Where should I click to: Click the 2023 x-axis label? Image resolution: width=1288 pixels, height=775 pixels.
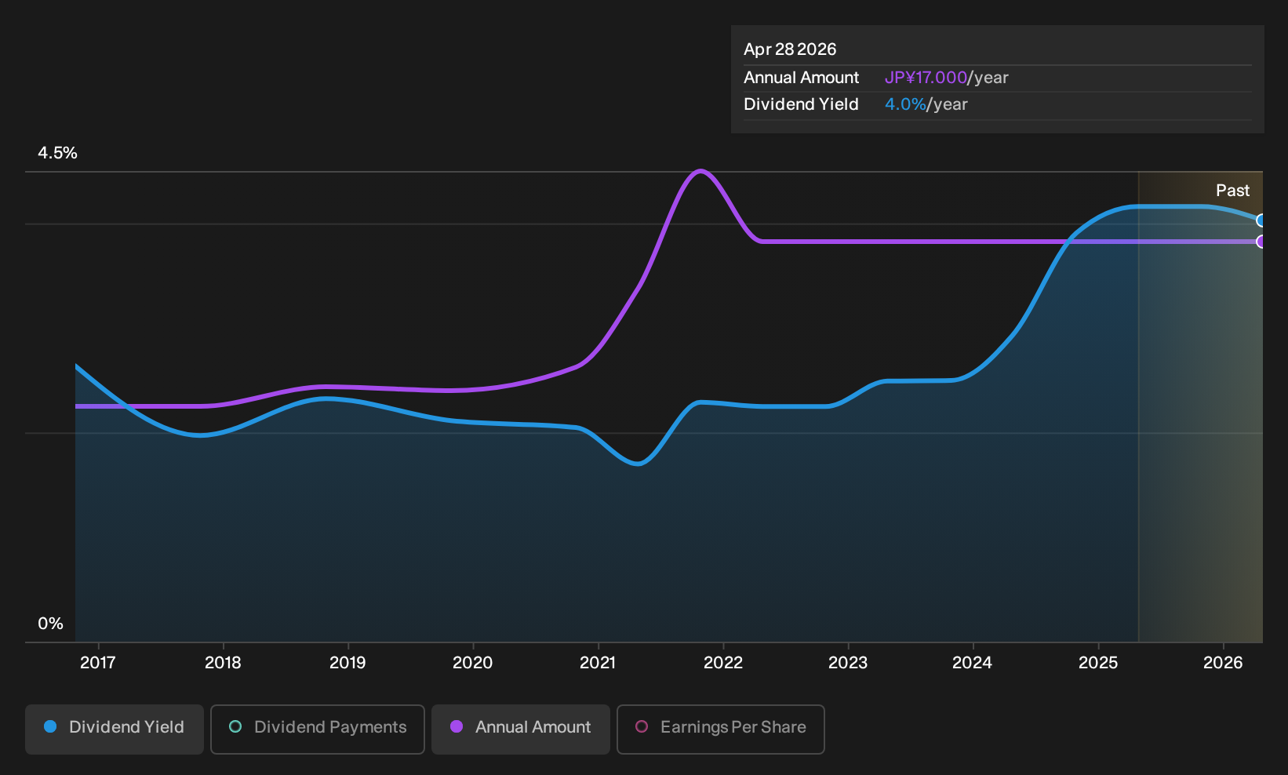point(848,663)
